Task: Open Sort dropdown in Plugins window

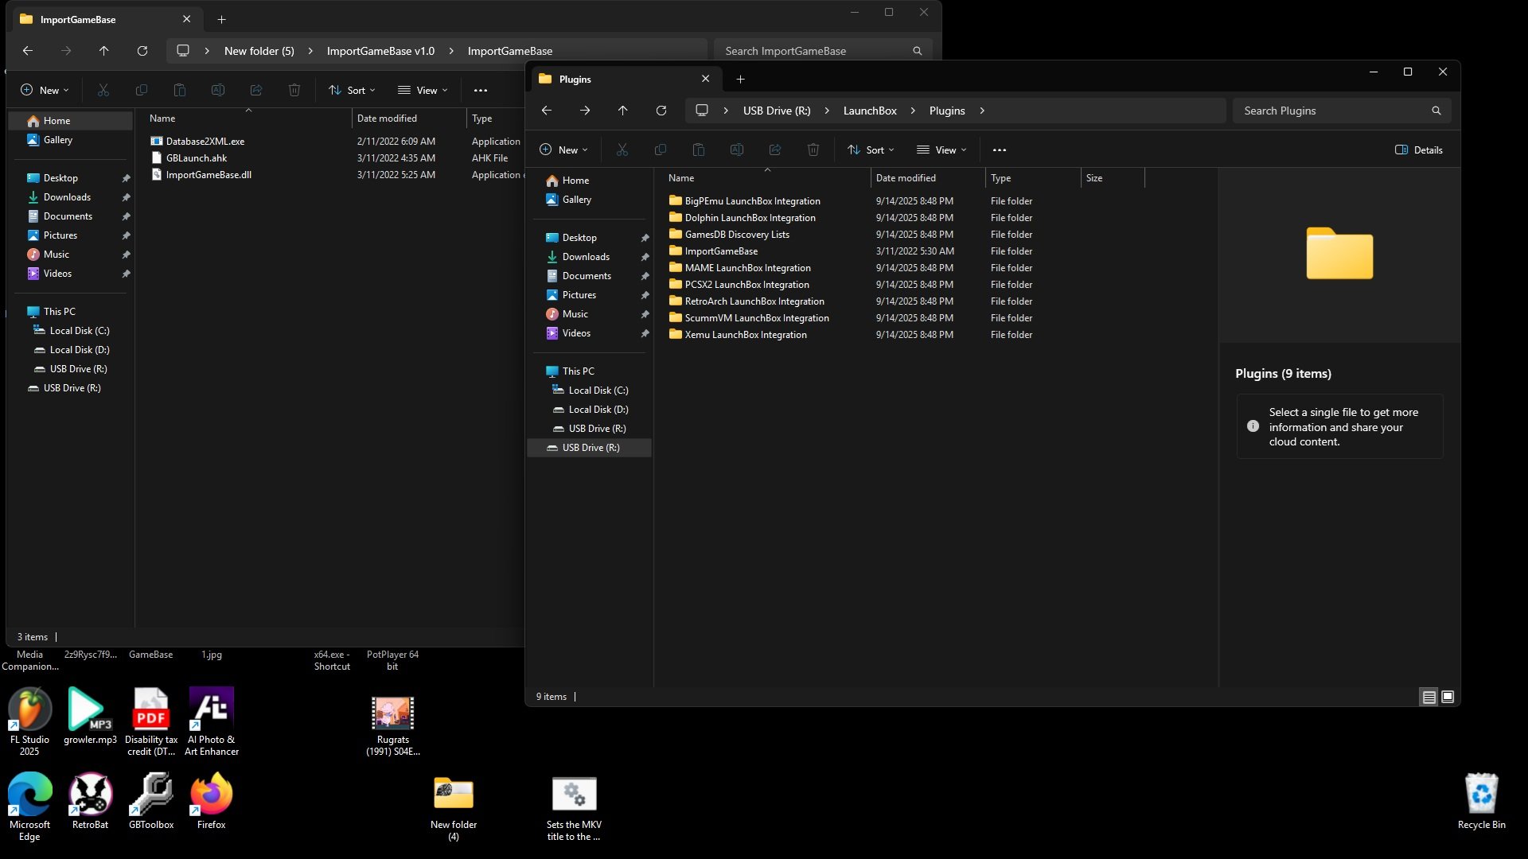Action: pos(871,150)
